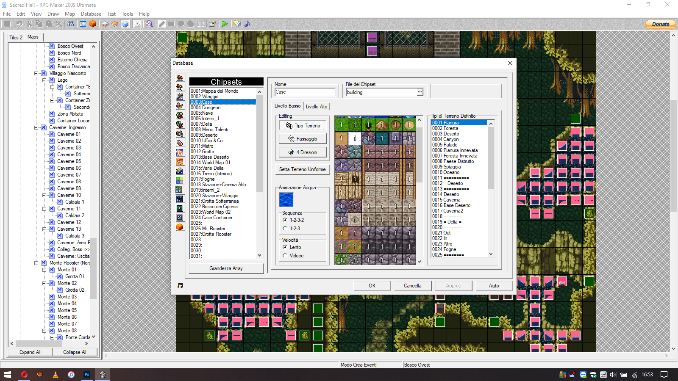Click the Aiuto button
Screen dimensions: 678x381
point(494,286)
